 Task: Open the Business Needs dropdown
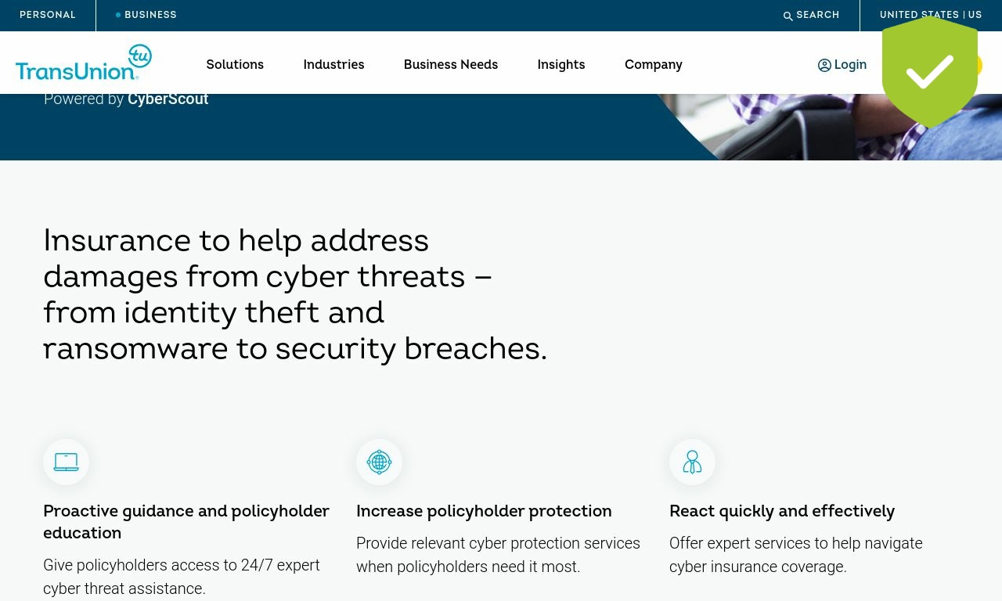pyautogui.click(x=451, y=65)
